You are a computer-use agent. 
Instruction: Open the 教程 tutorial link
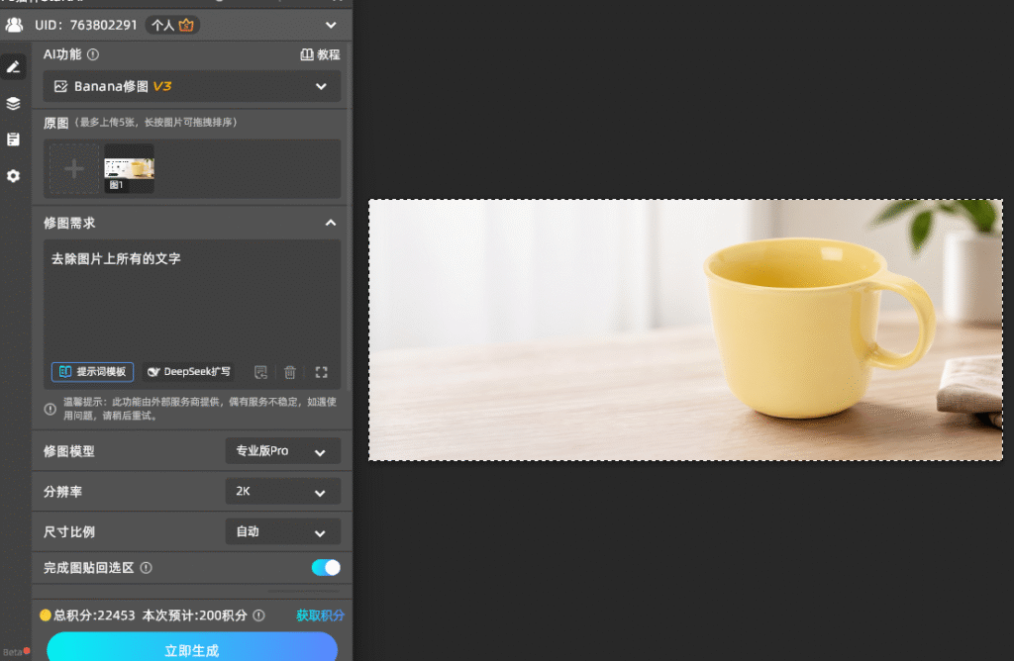click(x=320, y=55)
